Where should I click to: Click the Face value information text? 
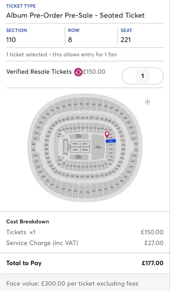(72, 284)
